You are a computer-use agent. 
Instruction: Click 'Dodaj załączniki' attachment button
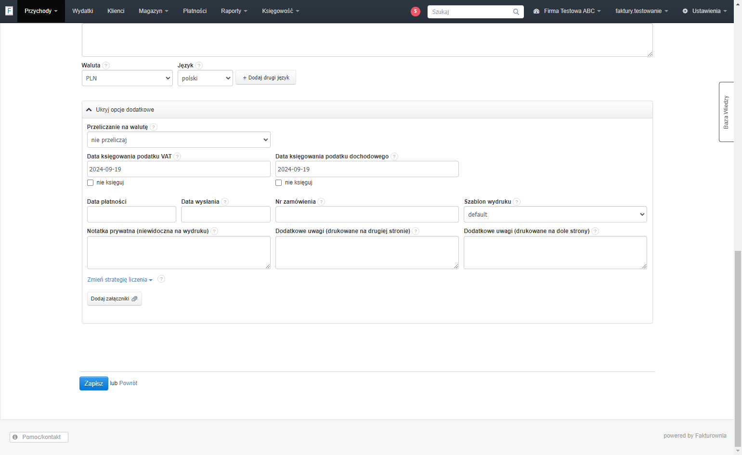point(115,299)
